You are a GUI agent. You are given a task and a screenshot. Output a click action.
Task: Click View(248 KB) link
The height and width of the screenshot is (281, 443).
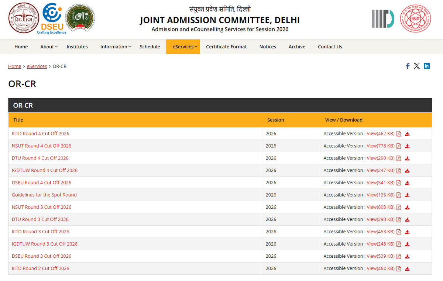point(381,244)
